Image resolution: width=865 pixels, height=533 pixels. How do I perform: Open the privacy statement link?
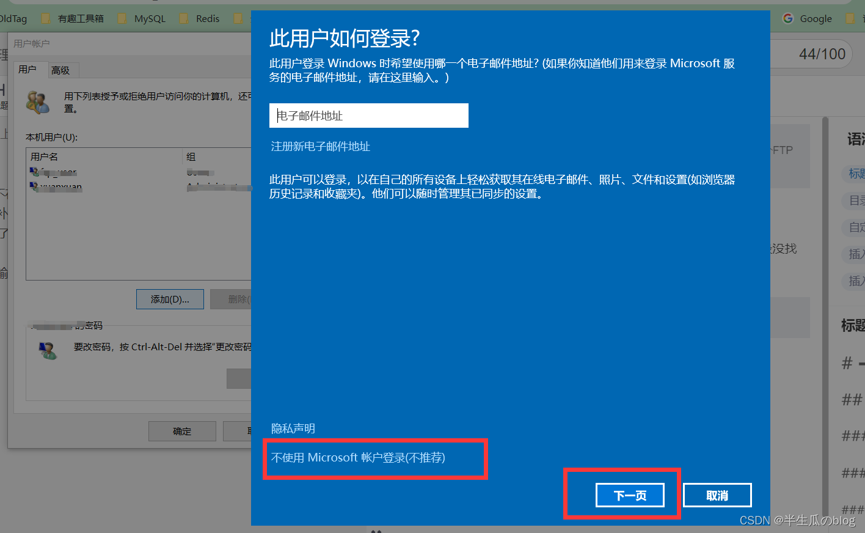point(293,428)
